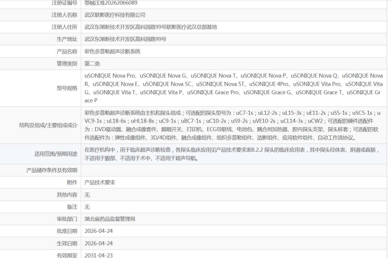
Task: Select the approving department '湖北省药品监督管理局'
Action: tap(110, 219)
